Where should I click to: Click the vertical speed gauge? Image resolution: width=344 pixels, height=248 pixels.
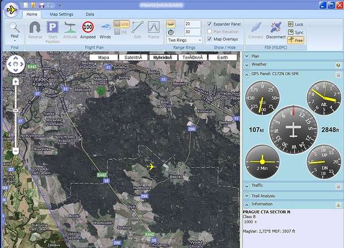(x=324, y=162)
